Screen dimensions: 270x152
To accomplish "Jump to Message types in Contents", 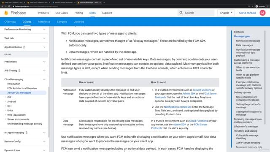I will 242,36.
